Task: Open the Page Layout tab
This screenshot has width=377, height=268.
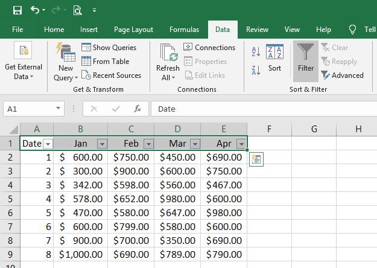Action: pyautogui.click(x=133, y=30)
